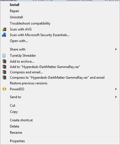
Task: Choose Rename option
Action: coord(16,133)
